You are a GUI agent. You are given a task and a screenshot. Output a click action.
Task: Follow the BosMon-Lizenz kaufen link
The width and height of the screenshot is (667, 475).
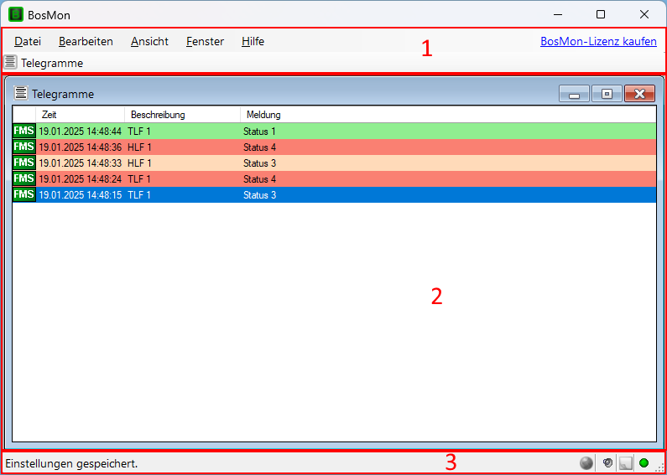[598, 41]
